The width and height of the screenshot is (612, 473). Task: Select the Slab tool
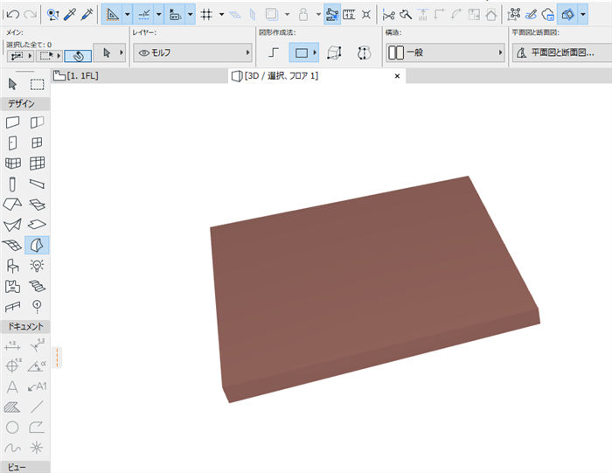[x=37, y=225]
